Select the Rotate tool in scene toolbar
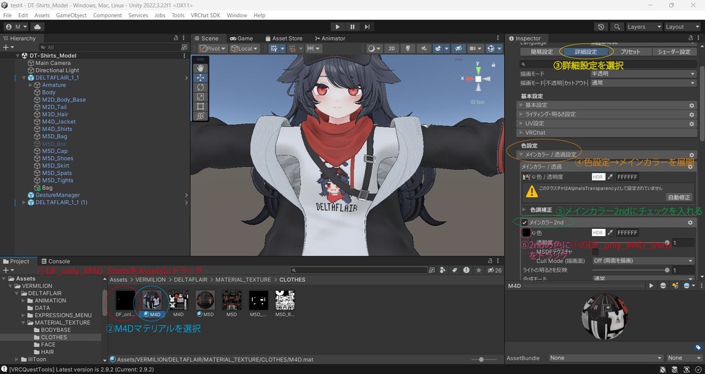The width and height of the screenshot is (705, 374). coord(200,87)
